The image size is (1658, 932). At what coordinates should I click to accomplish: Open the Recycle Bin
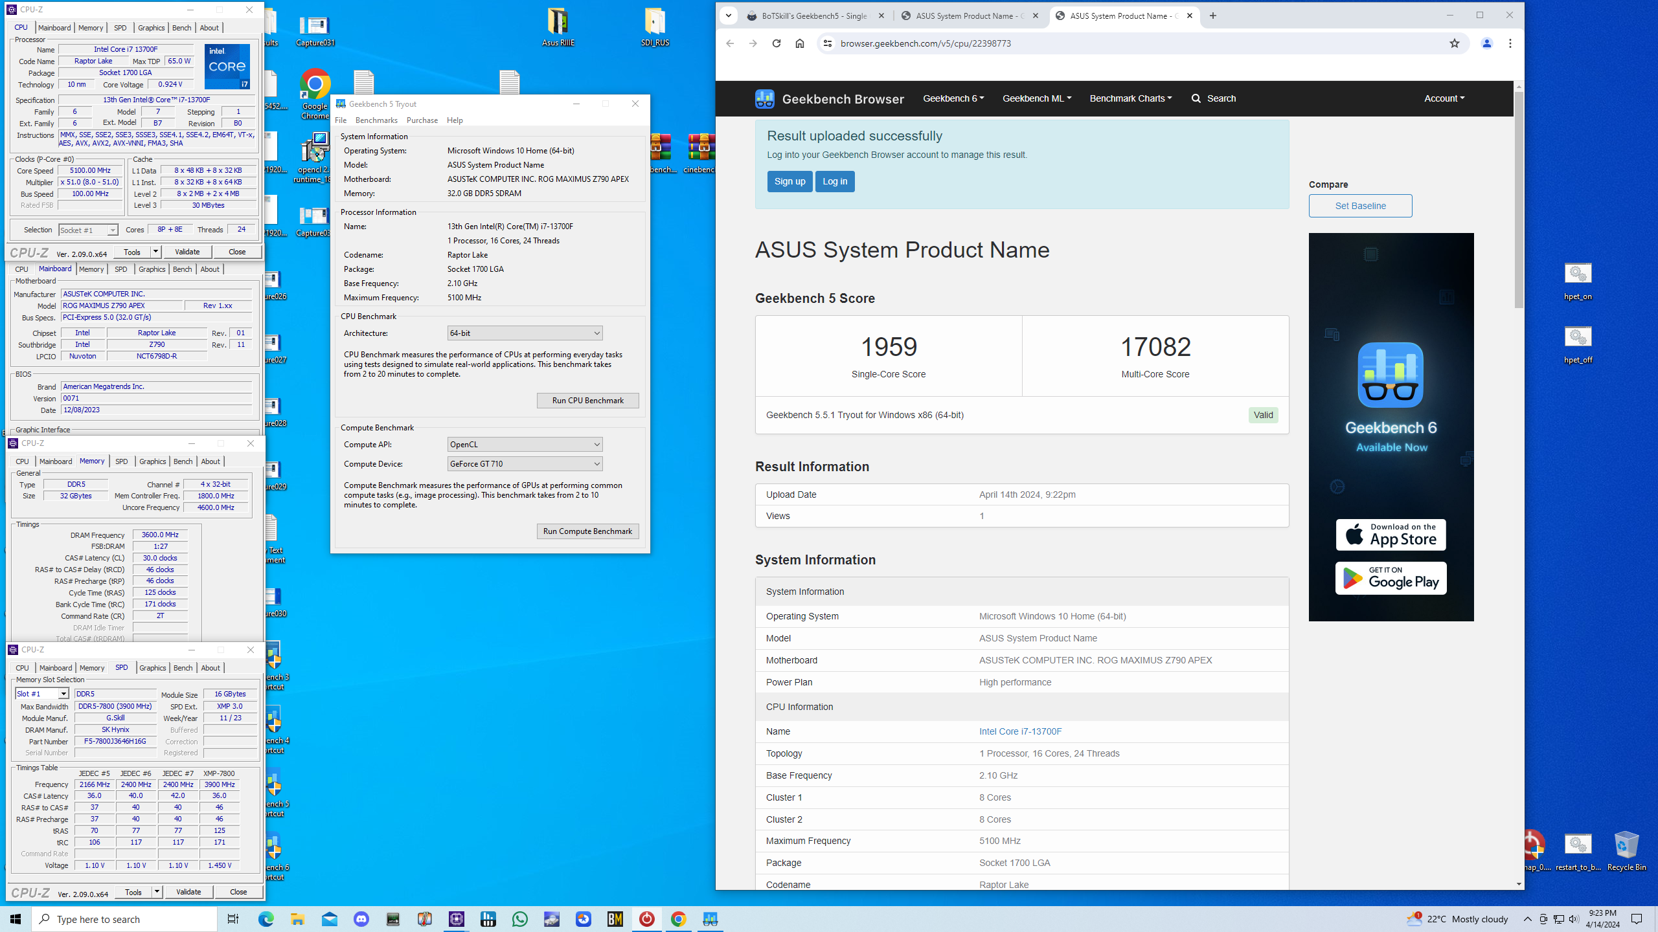point(1626,851)
